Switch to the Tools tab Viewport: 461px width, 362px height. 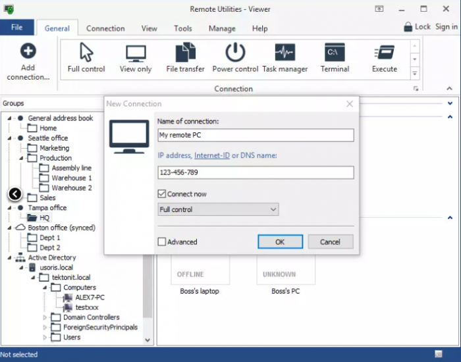click(183, 28)
